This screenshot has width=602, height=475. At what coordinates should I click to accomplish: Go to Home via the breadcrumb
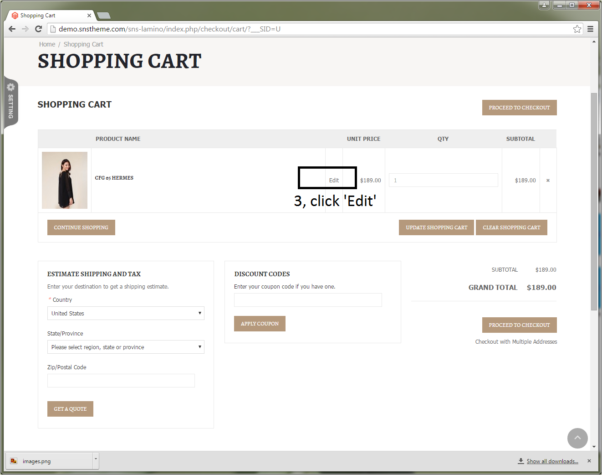(47, 44)
